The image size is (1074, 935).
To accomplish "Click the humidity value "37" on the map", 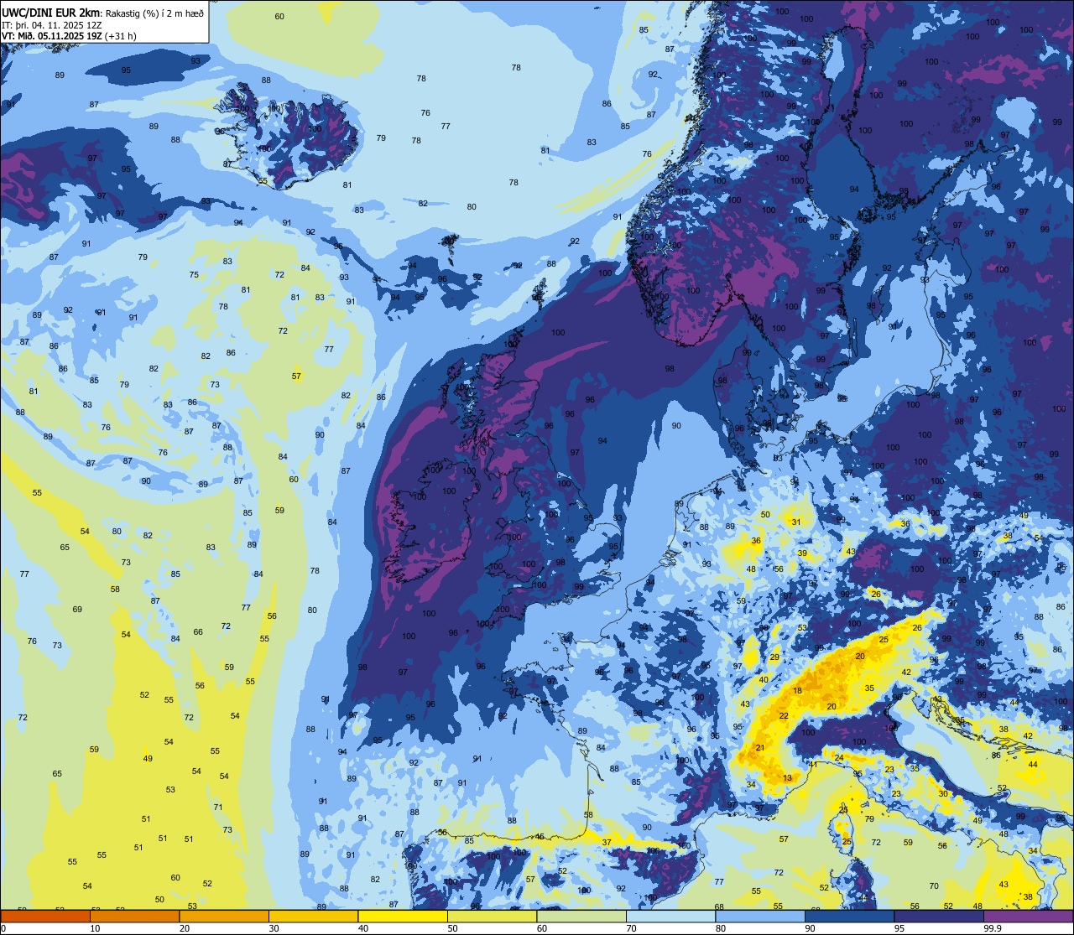I will click(x=607, y=842).
